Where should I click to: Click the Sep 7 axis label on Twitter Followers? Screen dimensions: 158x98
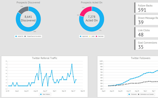click(154, 91)
